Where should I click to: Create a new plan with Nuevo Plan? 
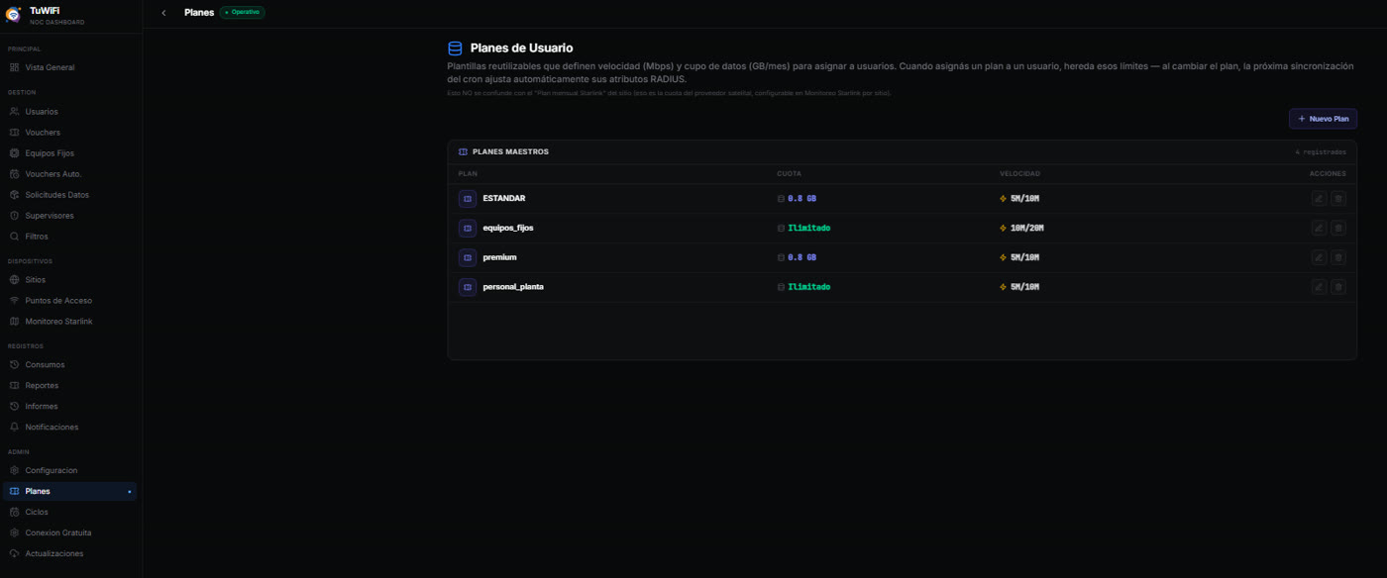pos(1323,119)
